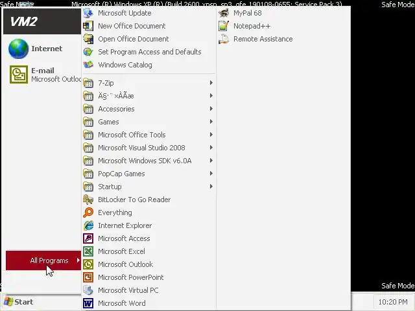Expand the Microsoft Office Tools submenu arrow
The height and width of the screenshot is (311, 415).
pyautogui.click(x=211, y=135)
